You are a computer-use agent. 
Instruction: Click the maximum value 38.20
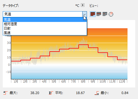(35, 93)
